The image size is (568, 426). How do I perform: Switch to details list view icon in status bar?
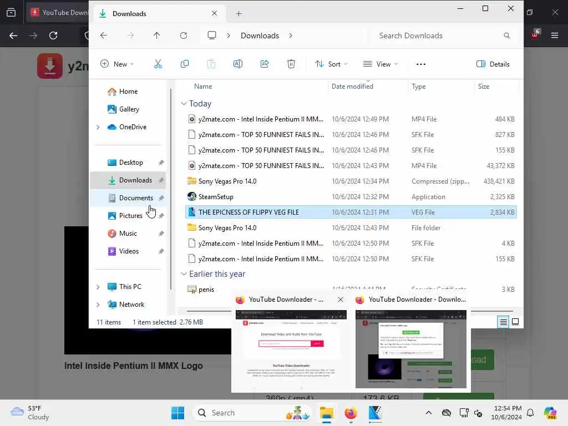pos(503,322)
